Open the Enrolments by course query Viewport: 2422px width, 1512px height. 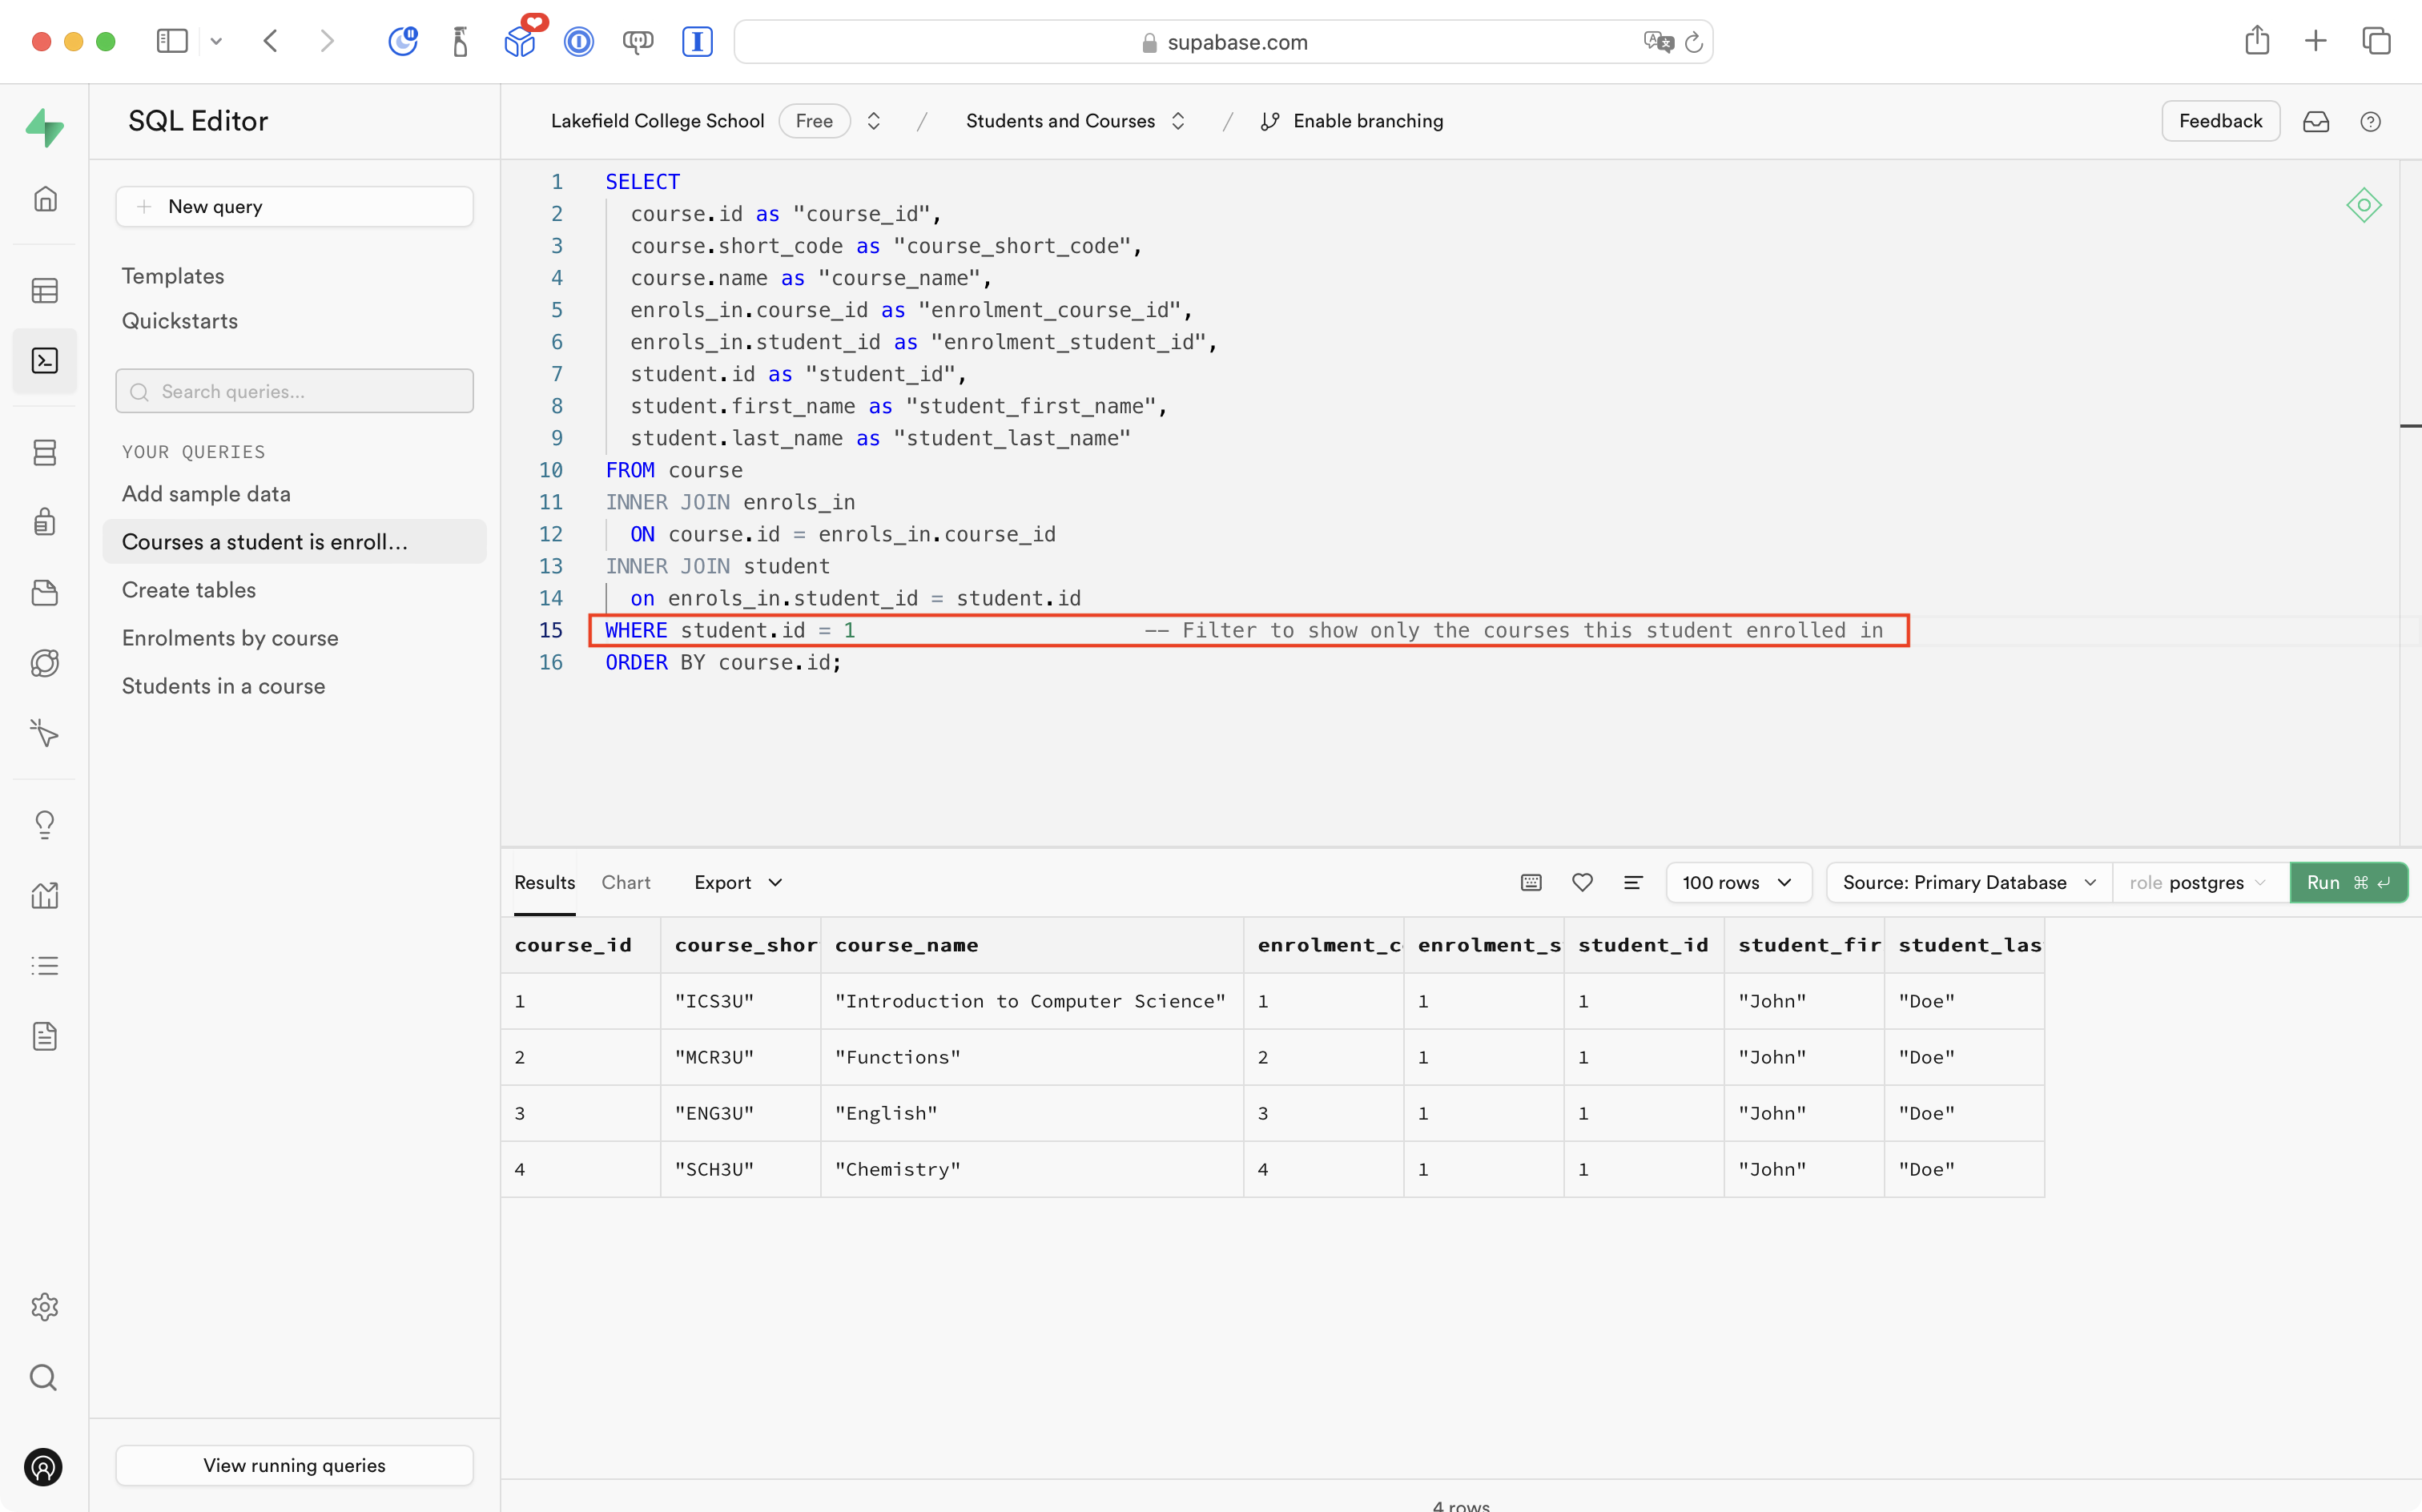coord(230,637)
